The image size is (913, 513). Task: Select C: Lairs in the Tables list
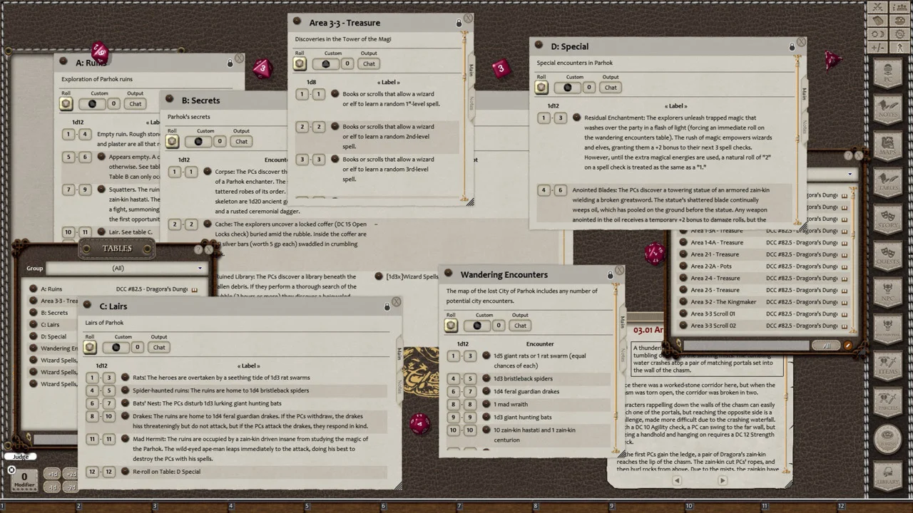(x=50, y=325)
